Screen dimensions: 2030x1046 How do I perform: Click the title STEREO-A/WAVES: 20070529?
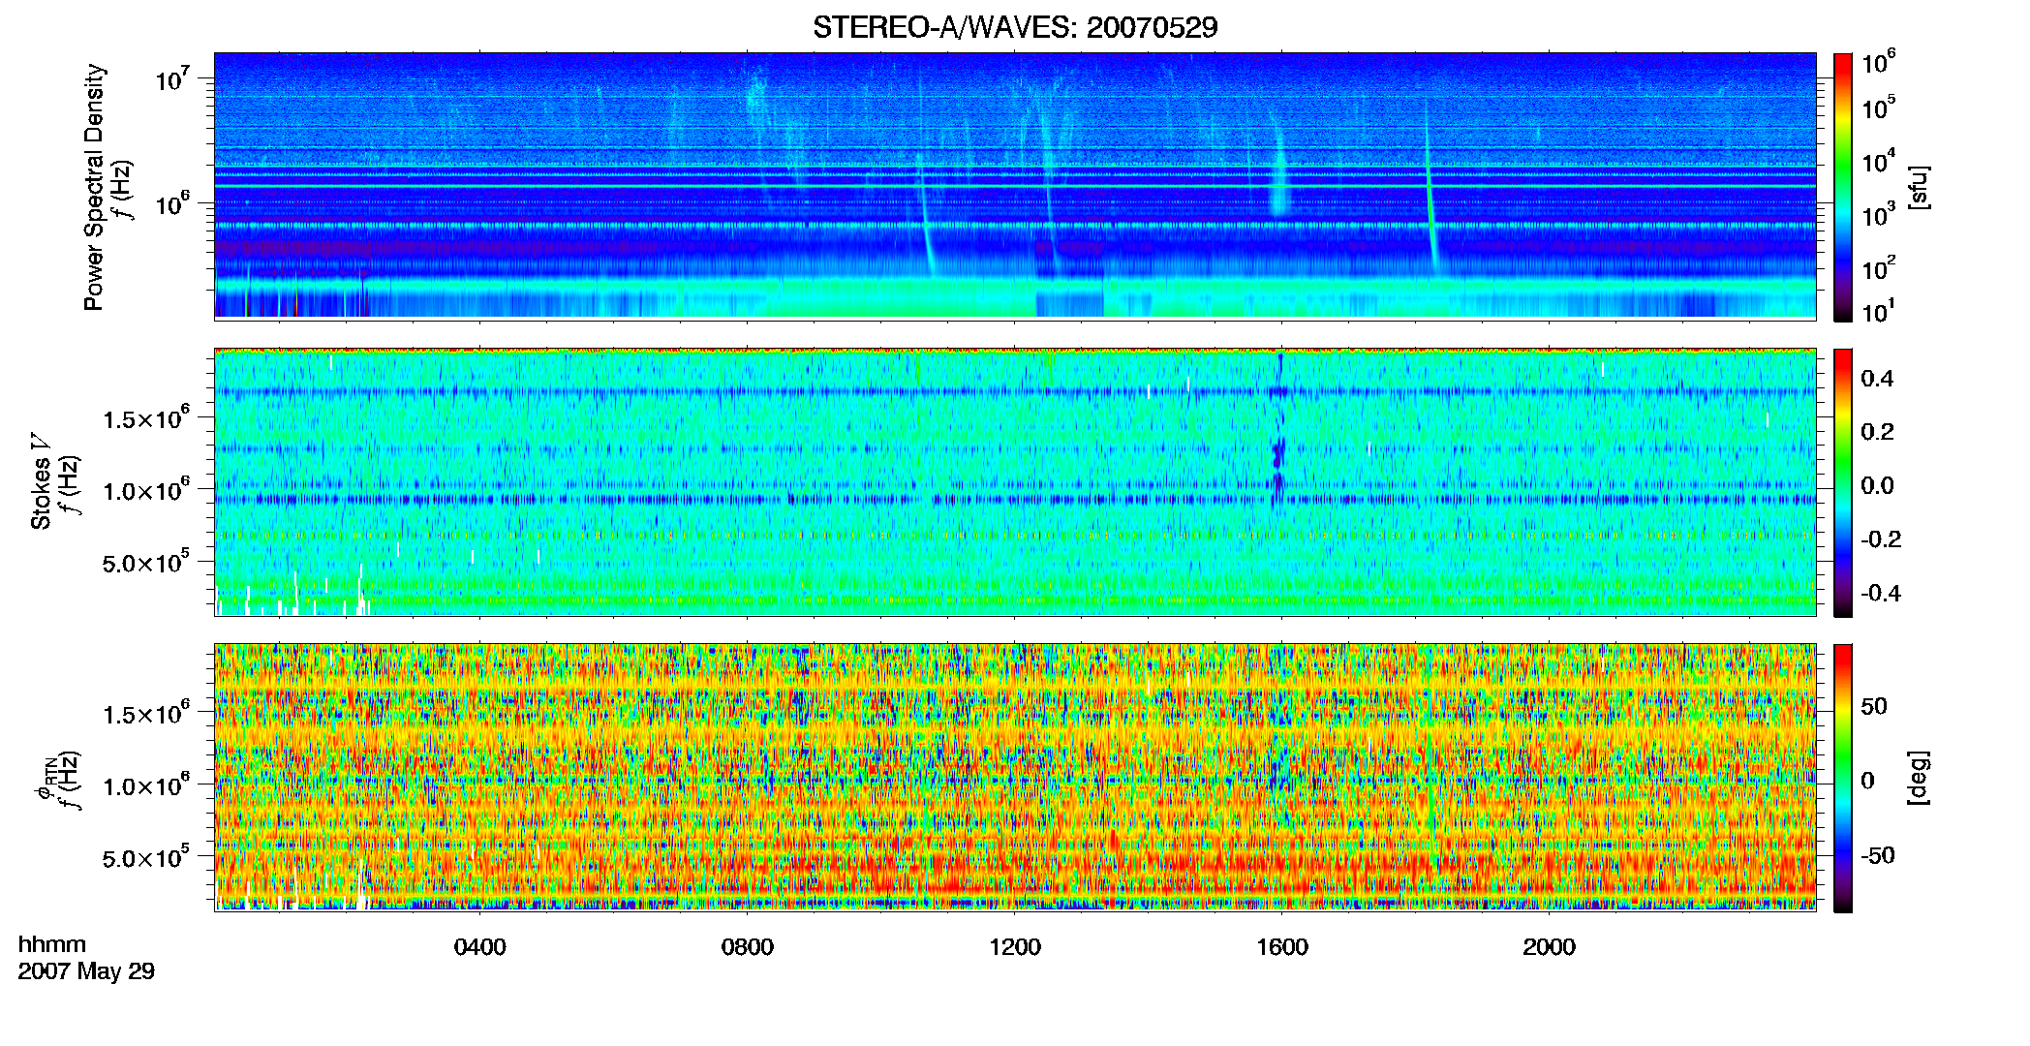coord(1015,27)
